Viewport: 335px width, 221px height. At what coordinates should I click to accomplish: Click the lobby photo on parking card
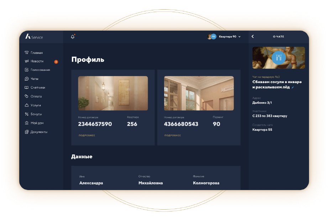click(199, 93)
